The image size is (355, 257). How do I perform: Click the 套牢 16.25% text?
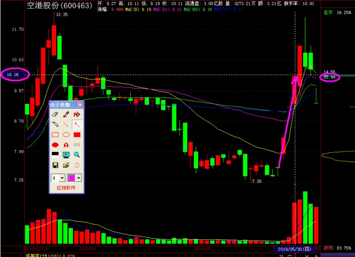[337, 13]
